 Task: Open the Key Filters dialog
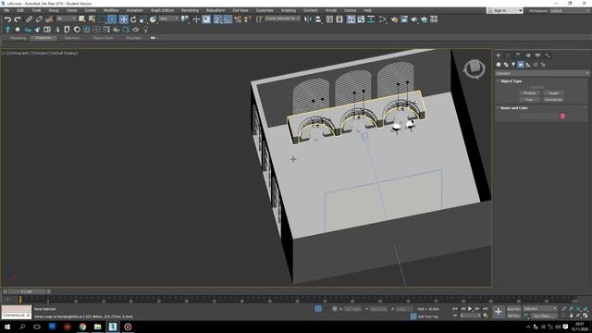click(544, 316)
